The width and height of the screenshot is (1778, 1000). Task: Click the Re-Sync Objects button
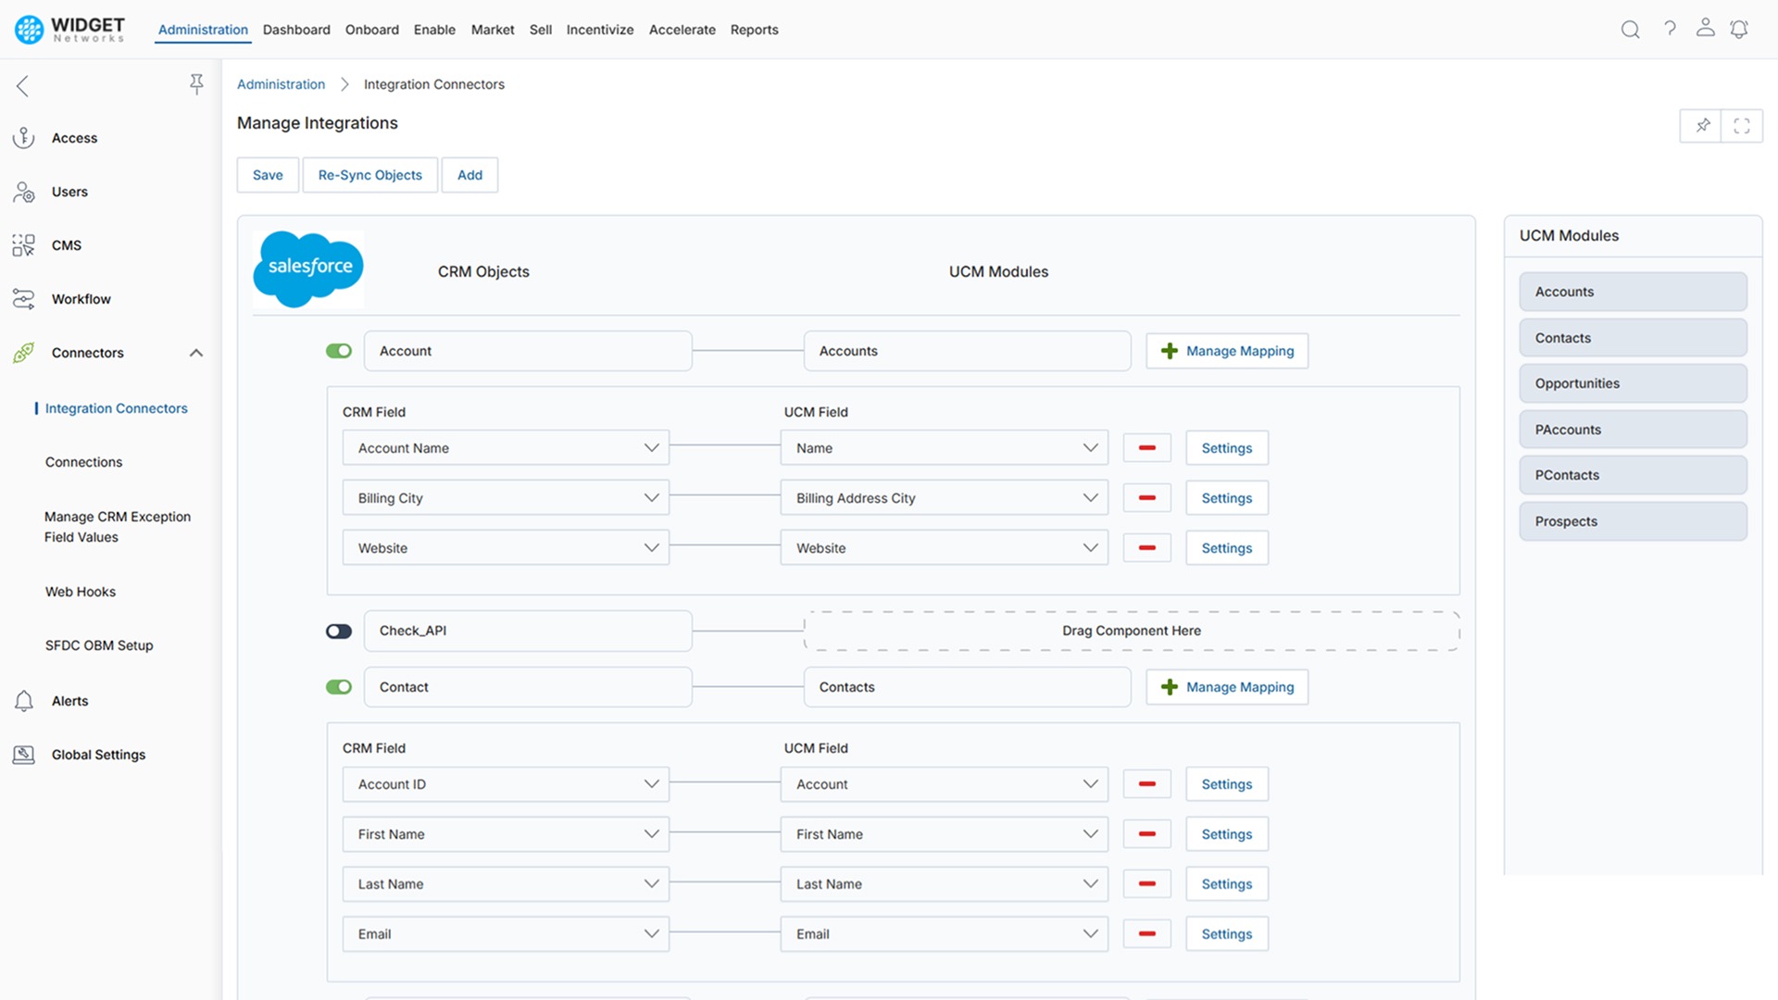tap(369, 175)
